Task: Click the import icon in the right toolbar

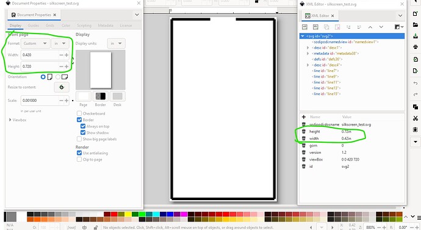Action: [416, 59]
